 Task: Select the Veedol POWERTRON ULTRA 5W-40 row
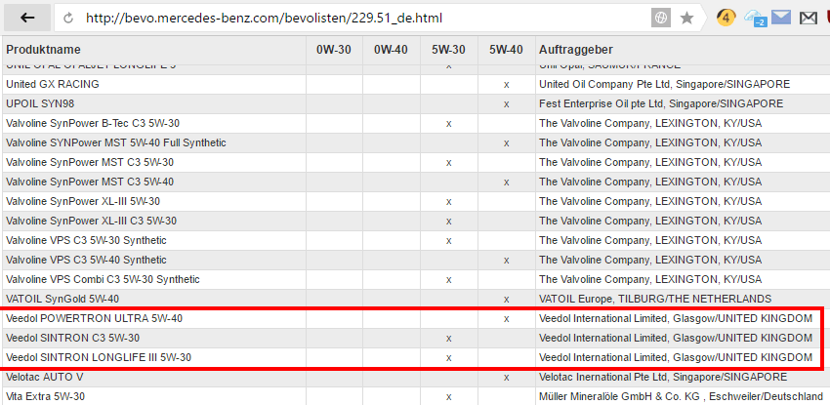coord(94,318)
